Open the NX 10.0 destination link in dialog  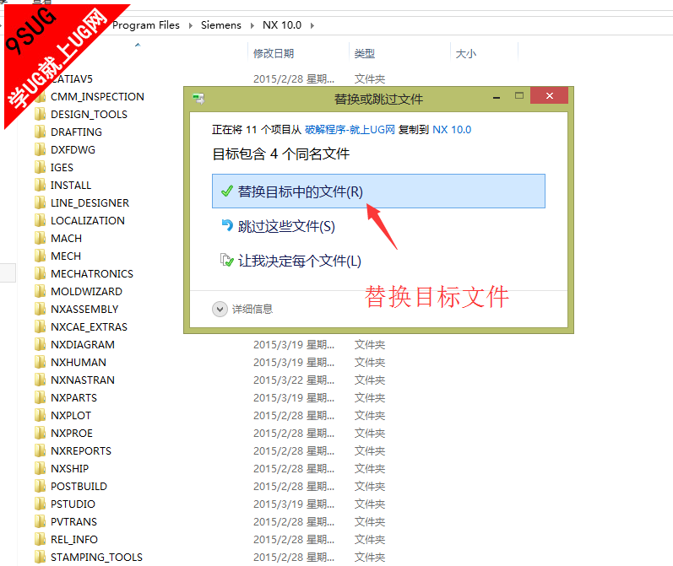(x=452, y=130)
